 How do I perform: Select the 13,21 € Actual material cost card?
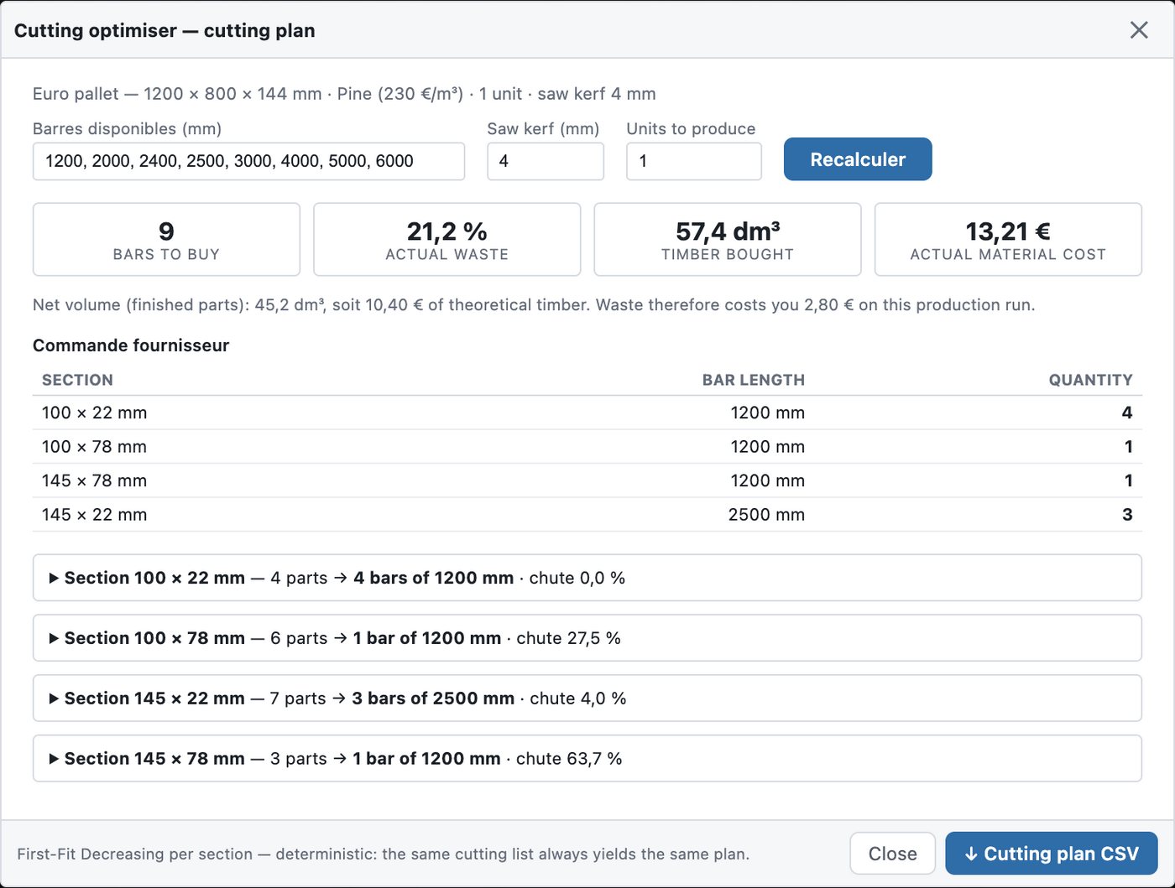(x=1008, y=239)
